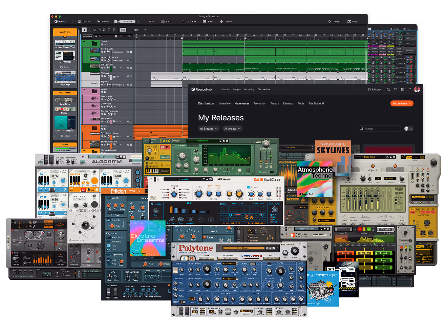Click the add track plus icon
This screenshot has height=331, width=447.
click(116, 36)
